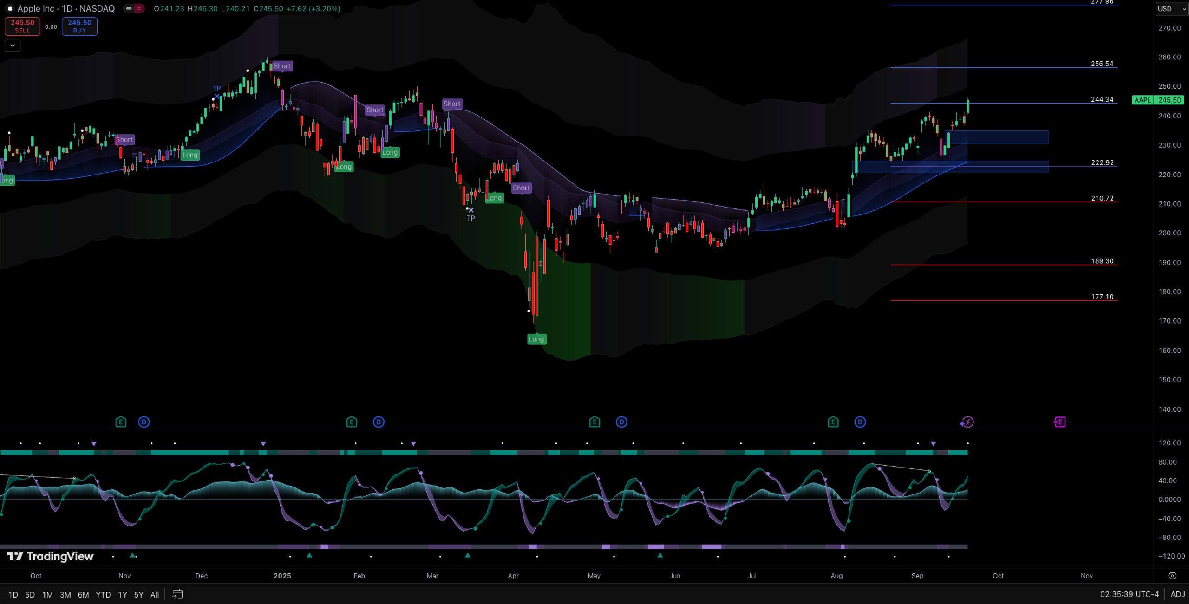This screenshot has height=604, width=1189.
Task: Click the Apr label on time axis
Action: 513,576
